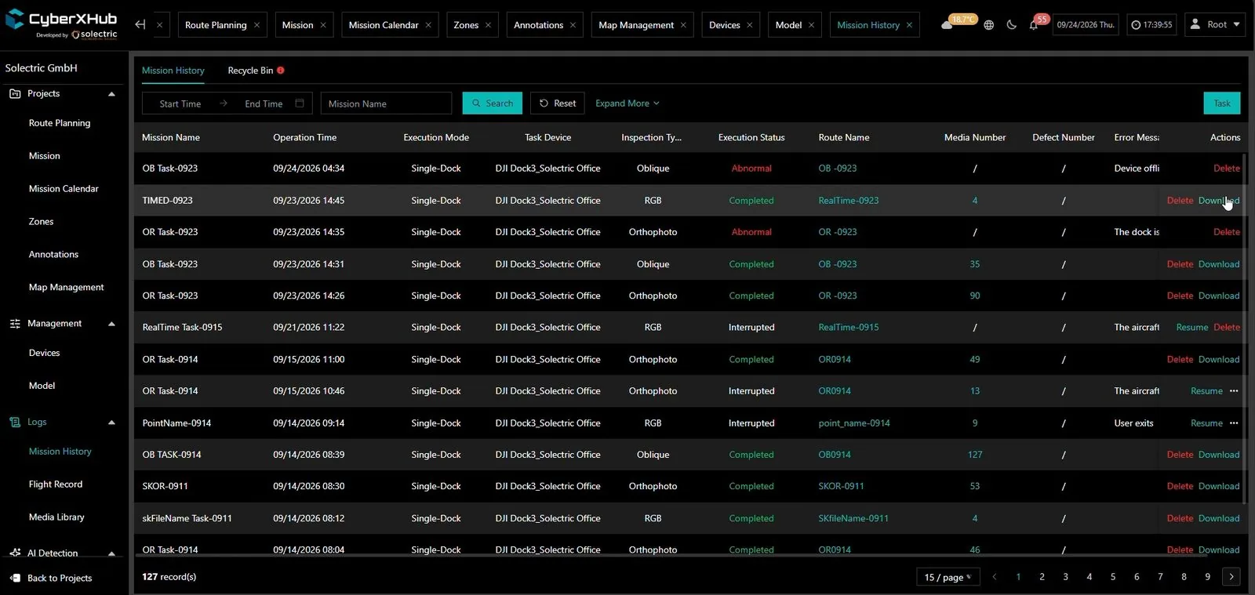1255x595 pixels.
Task: Open the Root user menu
Action: pos(1214,24)
